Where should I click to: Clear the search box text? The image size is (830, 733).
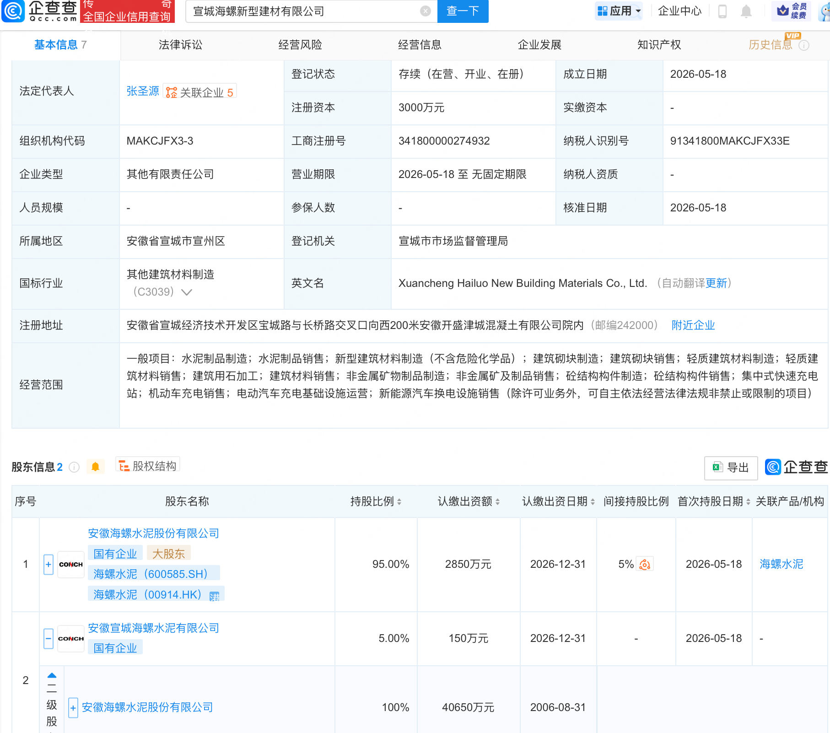426,11
